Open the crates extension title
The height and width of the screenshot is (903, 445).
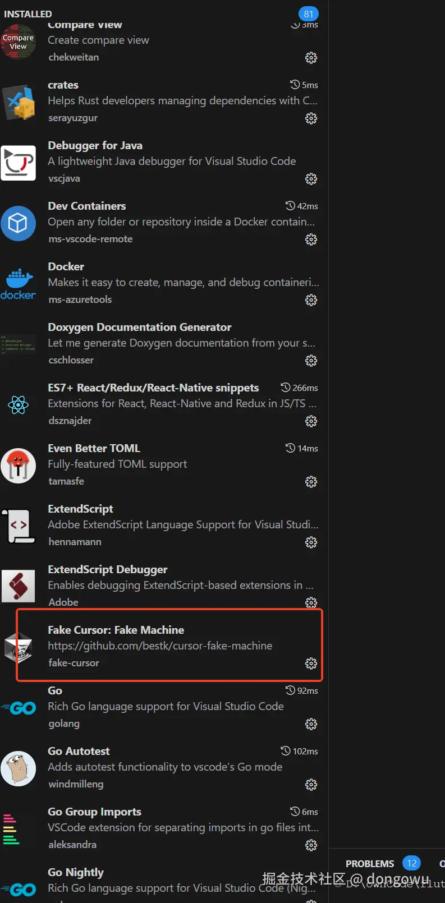[x=63, y=85]
